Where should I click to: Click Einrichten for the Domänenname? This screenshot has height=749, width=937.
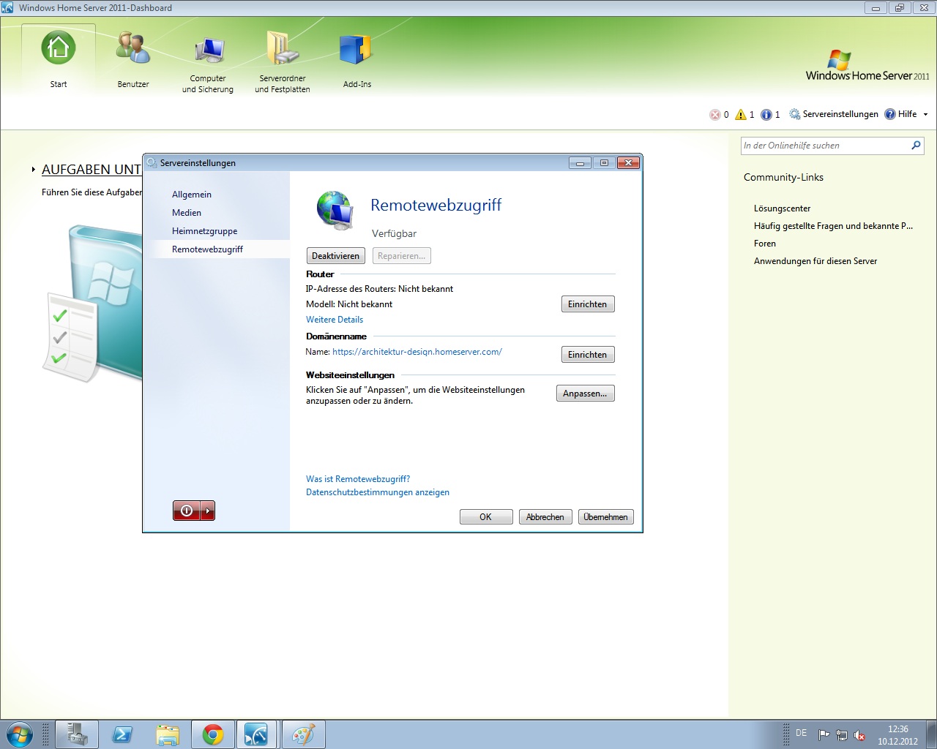588,355
